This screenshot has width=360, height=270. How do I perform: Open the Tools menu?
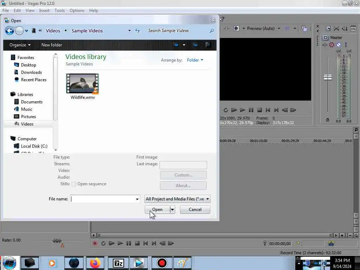(59, 11)
